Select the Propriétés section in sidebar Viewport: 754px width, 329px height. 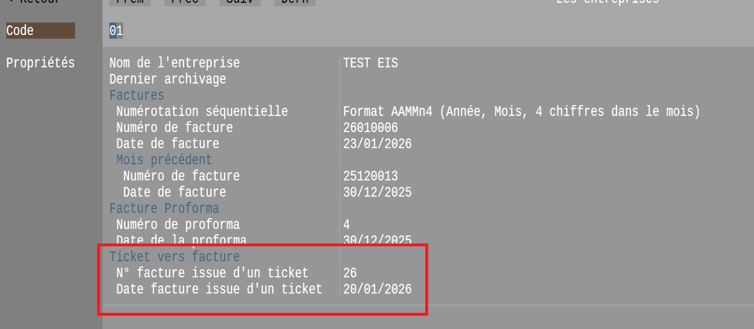pos(40,63)
